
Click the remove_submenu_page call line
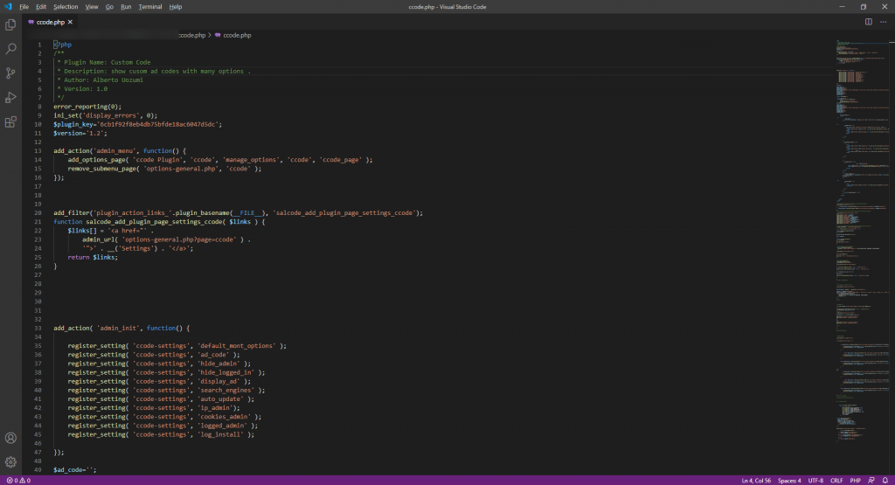click(164, 169)
